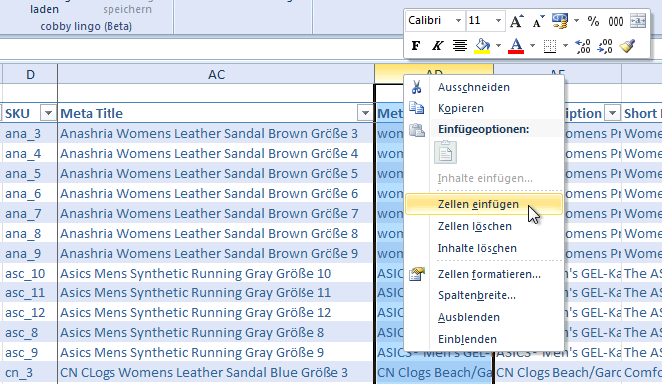Click the center alignment icon
Screen dimensions: 662x384
click(460, 45)
